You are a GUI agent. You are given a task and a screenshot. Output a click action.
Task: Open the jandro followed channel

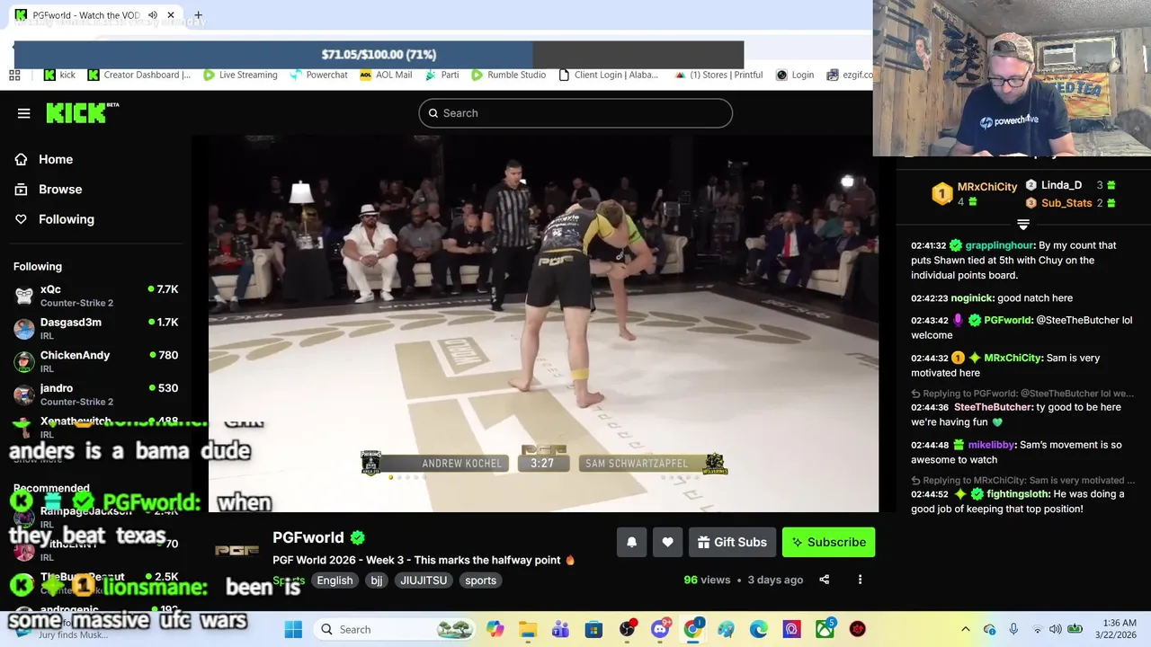click(95, 394)
